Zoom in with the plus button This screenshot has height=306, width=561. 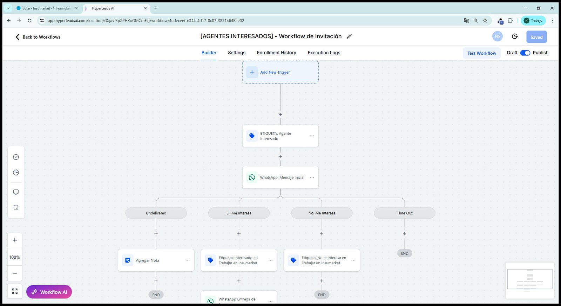click(x=15, y=240)
